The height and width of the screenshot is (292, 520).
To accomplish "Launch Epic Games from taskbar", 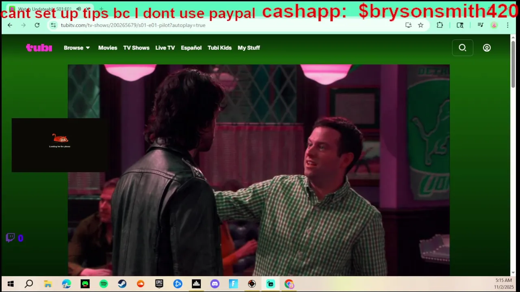I will [x=159, y=284].
